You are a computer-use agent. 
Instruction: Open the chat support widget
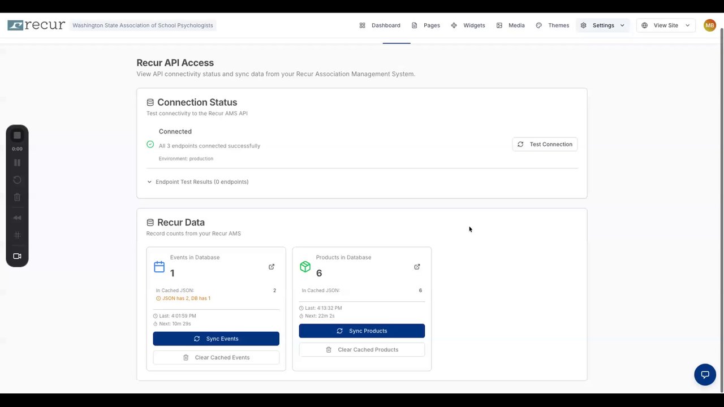point(705,375)
